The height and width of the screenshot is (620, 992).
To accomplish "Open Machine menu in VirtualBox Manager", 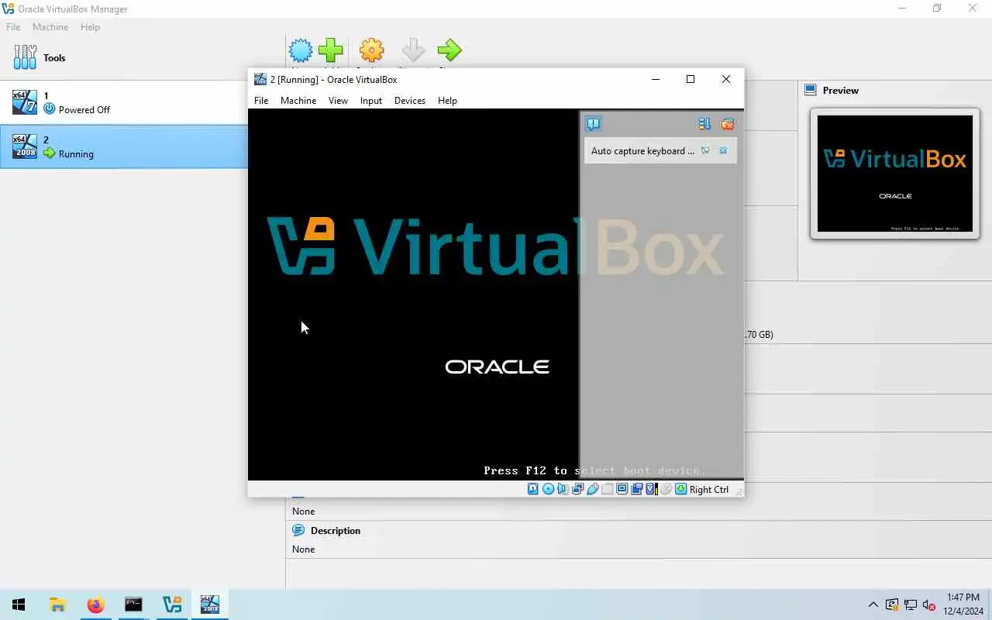I will [x=50, y=27].
